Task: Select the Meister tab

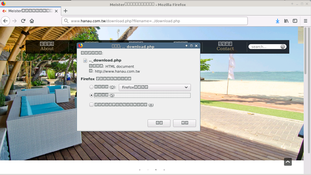Action: click(30, 11)
